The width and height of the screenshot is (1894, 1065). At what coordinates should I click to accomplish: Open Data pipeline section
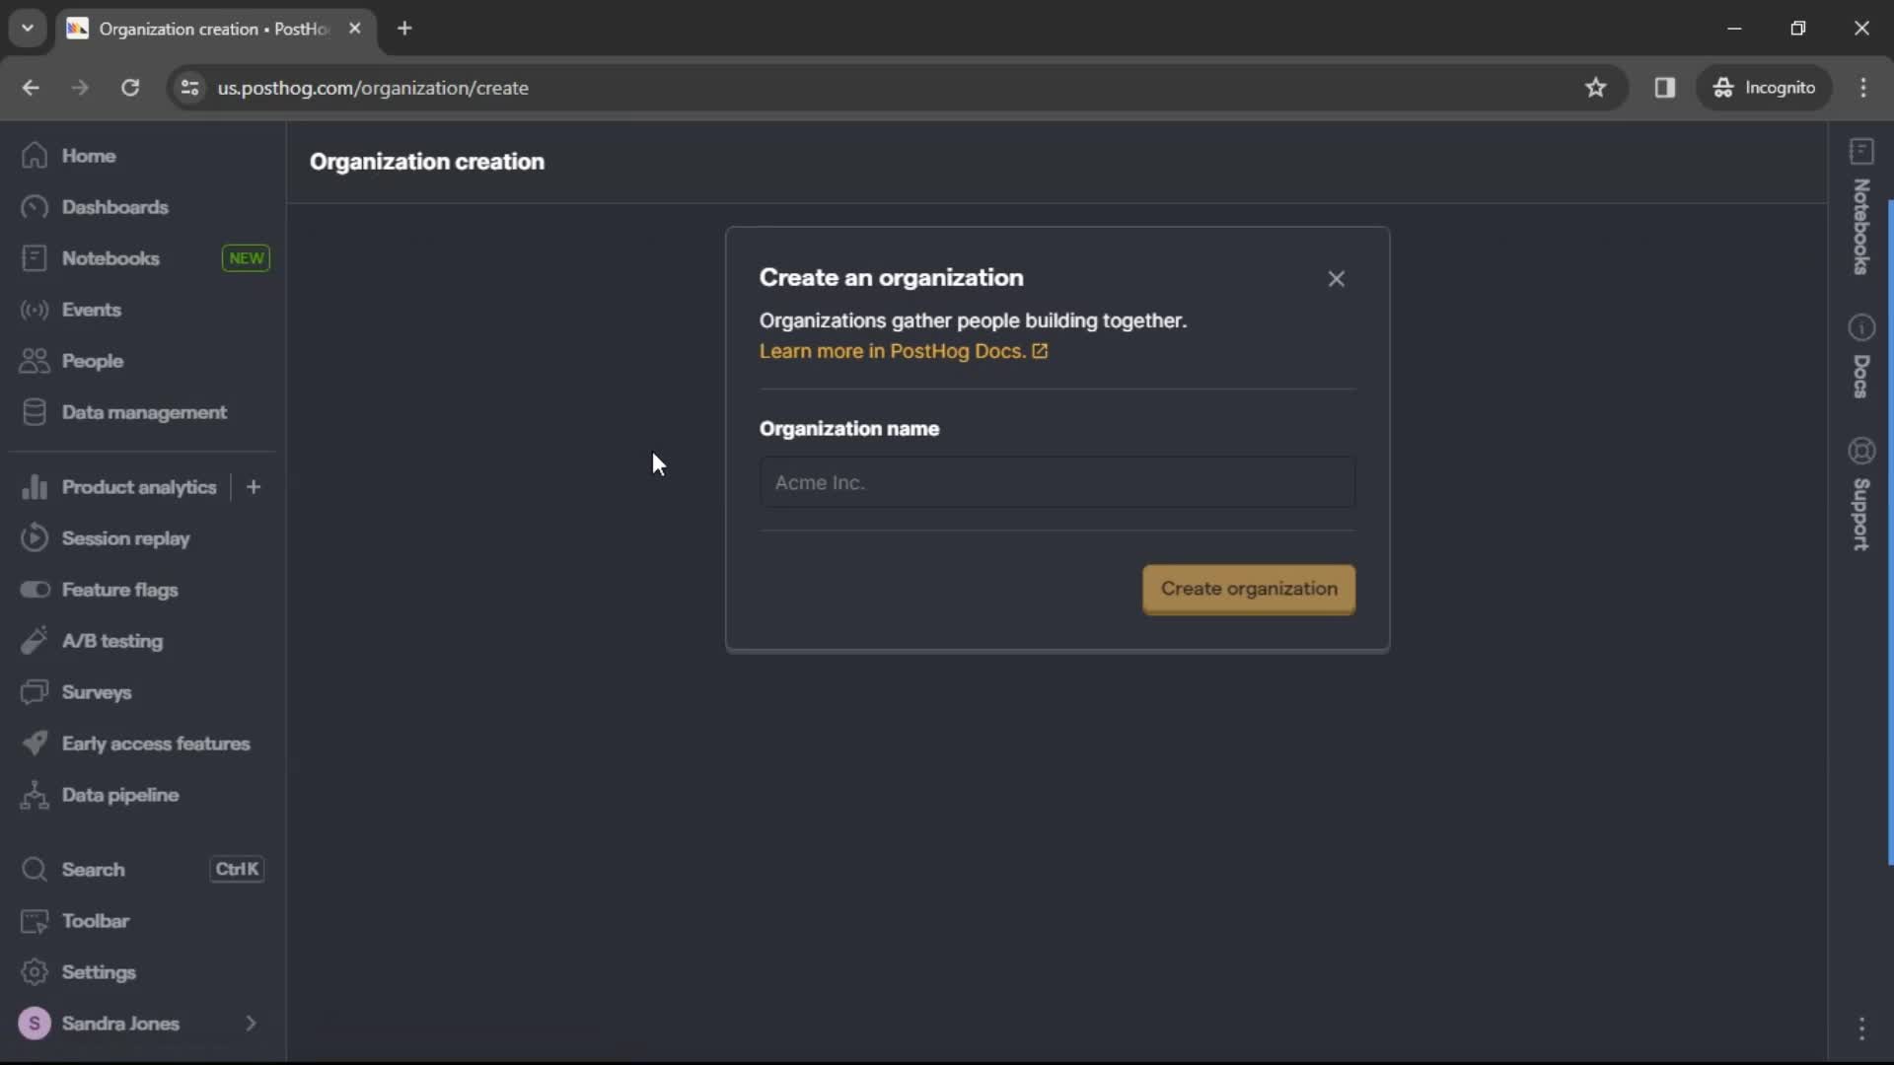119,795
